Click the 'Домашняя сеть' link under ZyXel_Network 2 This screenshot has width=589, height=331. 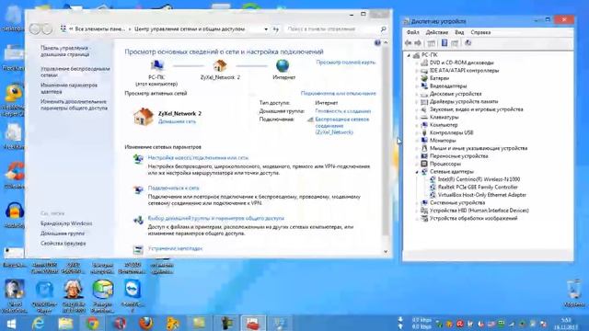[x=177, y=121]
